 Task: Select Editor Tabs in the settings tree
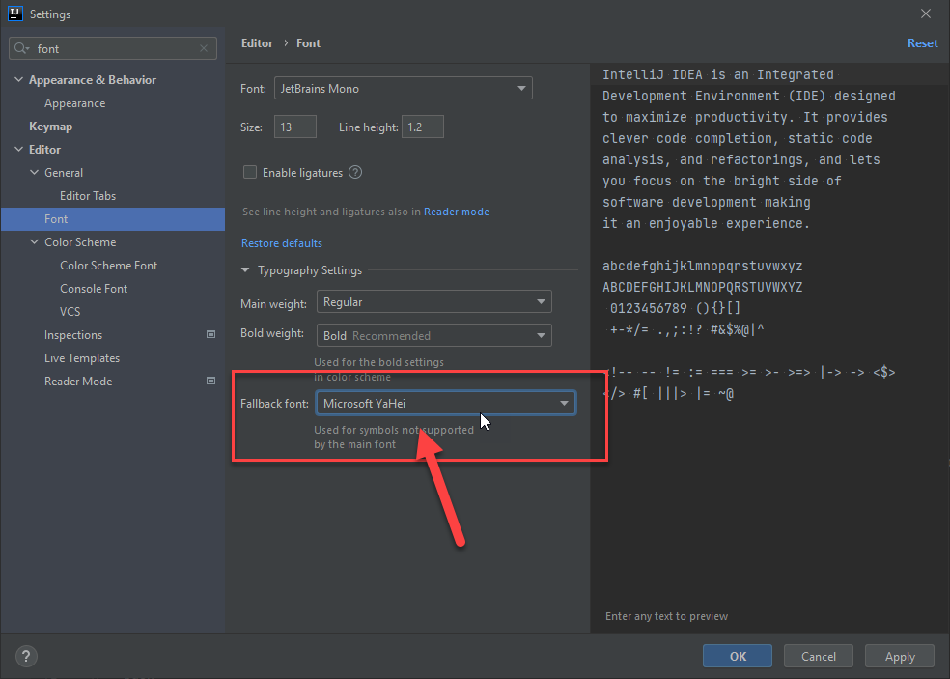(x=88, y=196)
